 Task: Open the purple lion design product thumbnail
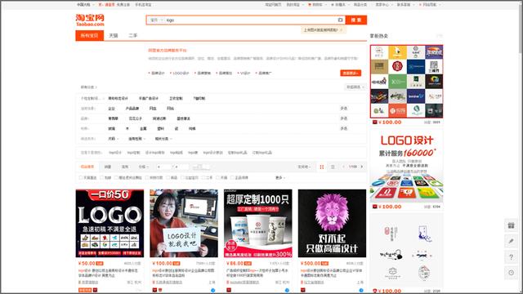tap(332, 223)
